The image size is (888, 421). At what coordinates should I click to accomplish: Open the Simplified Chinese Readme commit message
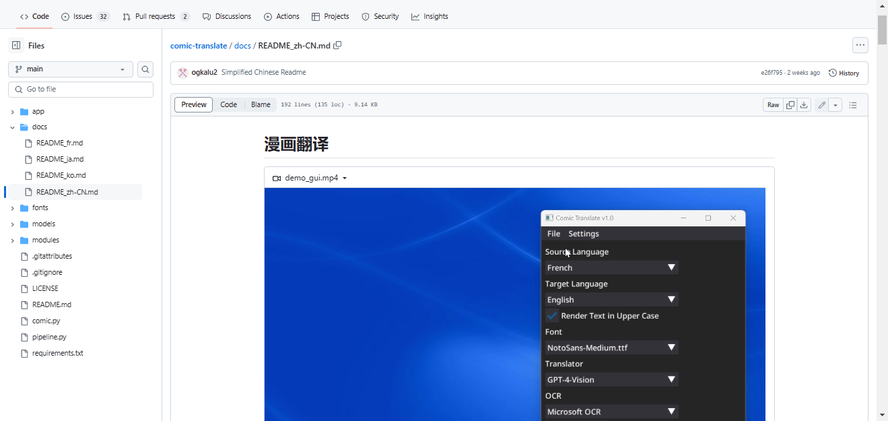[x=263, y=73]
